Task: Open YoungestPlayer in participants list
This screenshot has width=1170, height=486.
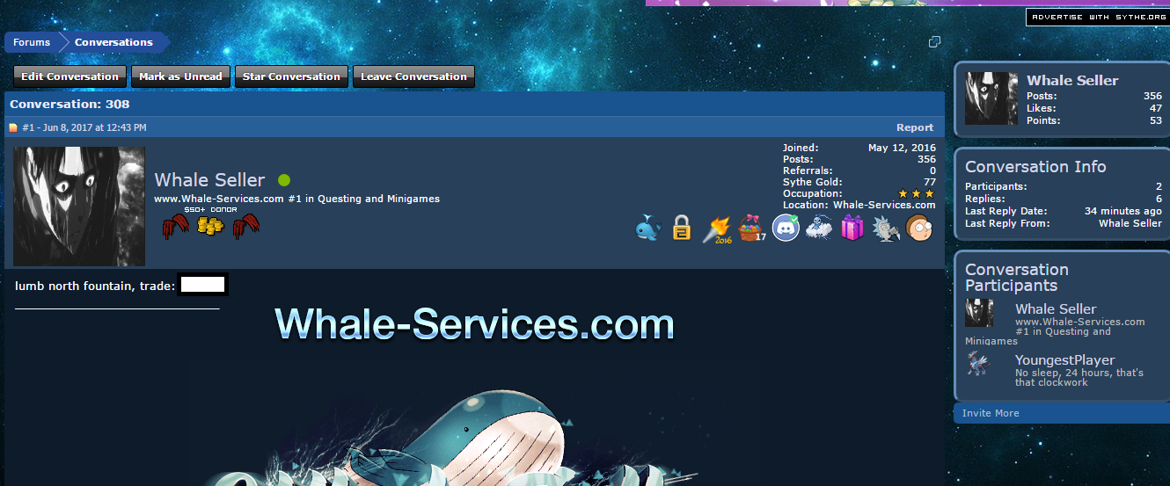Action: click(x=1064, y=359)
